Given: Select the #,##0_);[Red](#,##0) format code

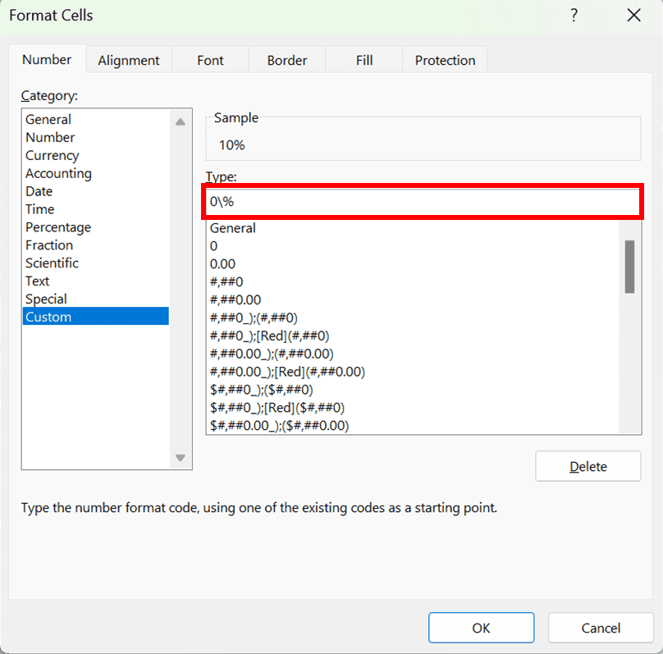Looking at the screenshot, I should [x=413, y=336].
